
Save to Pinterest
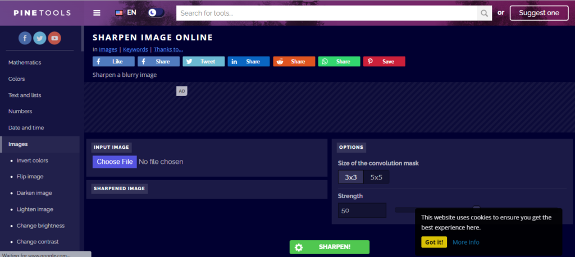(384, 62)
